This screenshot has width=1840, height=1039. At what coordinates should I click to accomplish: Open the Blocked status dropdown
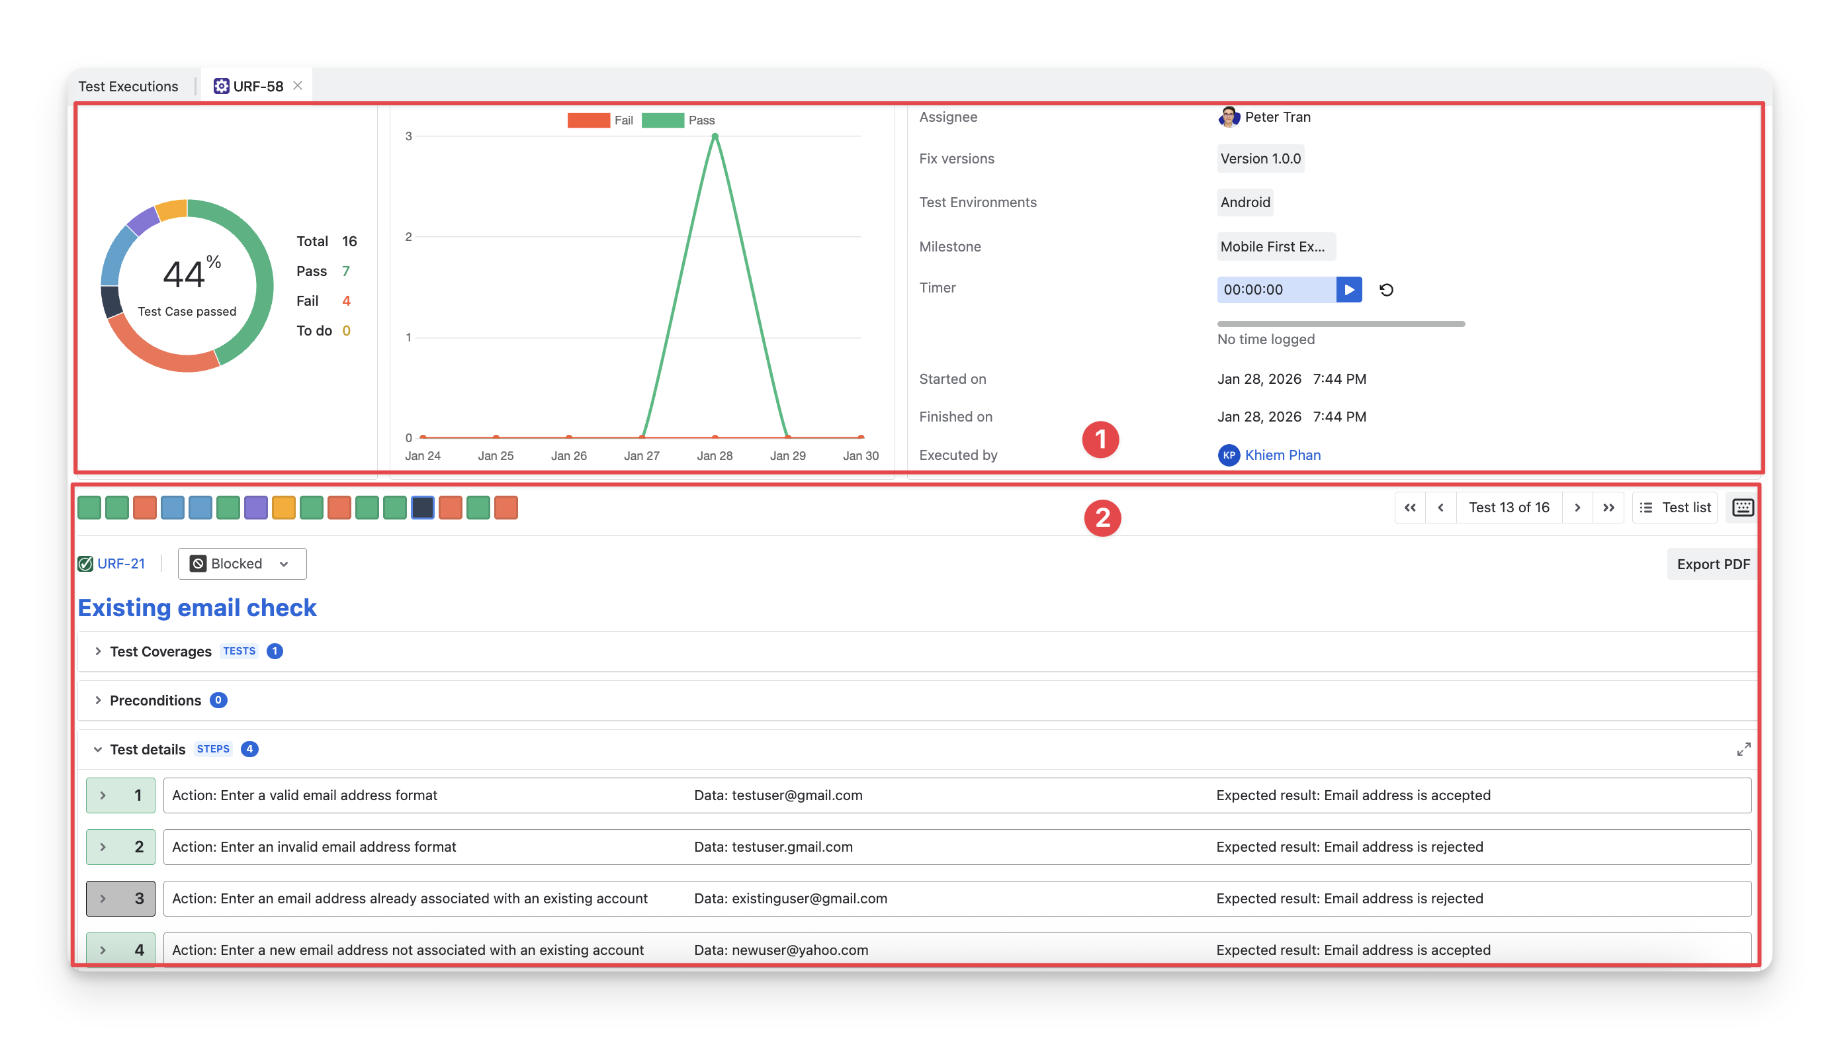pos(241,564)
